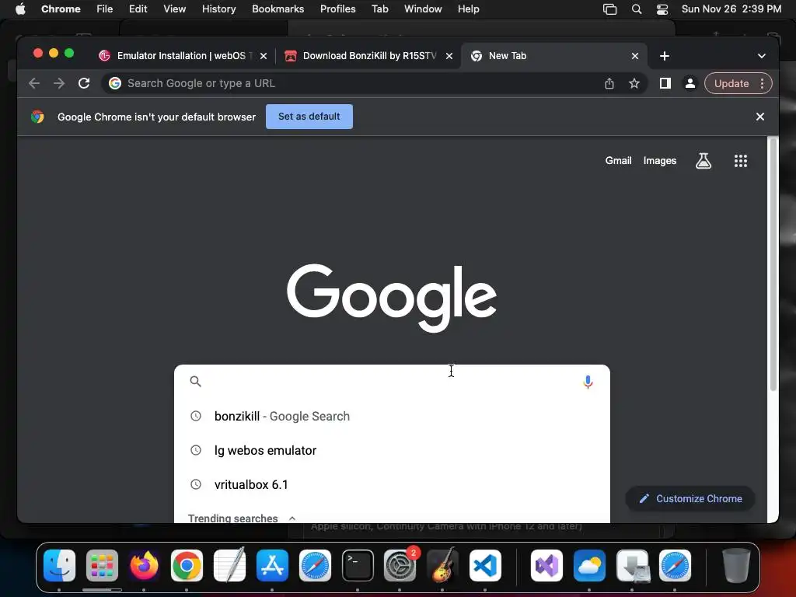Open the side panel icon
Image resolution: width=796 pixels, height=597 pixels.
pos(665,83)
